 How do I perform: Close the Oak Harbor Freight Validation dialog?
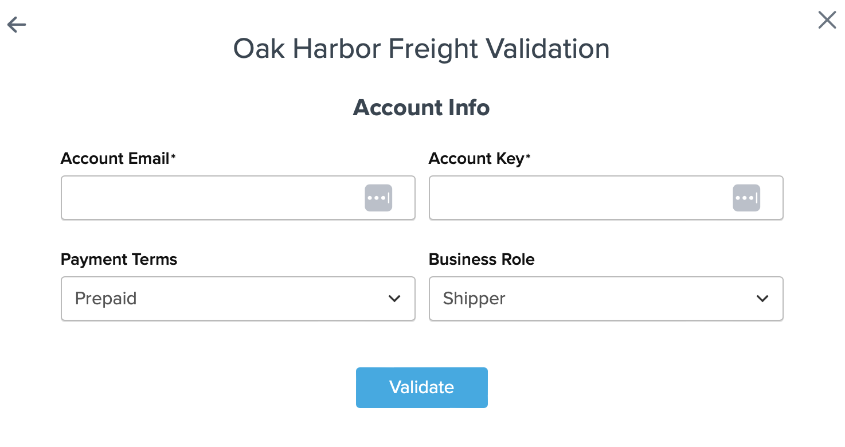pos(827,21)
